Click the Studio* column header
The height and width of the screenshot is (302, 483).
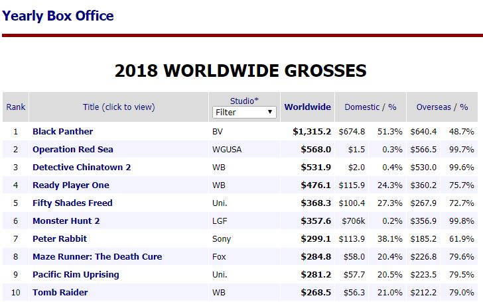(x=244, y=101)
